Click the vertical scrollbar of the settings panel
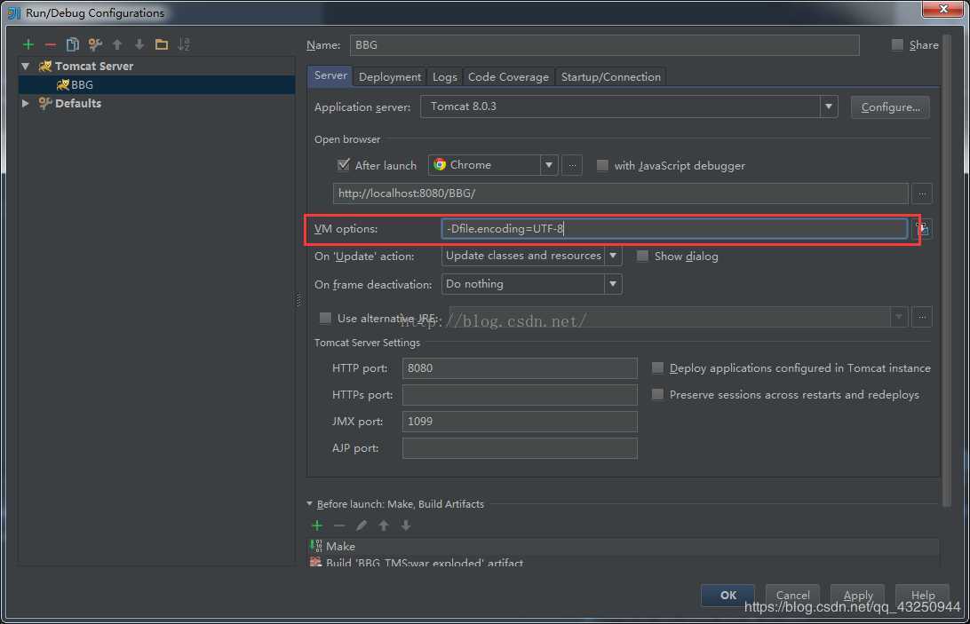 point(947,271)
